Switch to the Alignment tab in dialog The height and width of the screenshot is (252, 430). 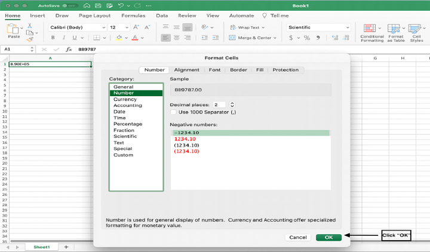[x=186, y=70]
